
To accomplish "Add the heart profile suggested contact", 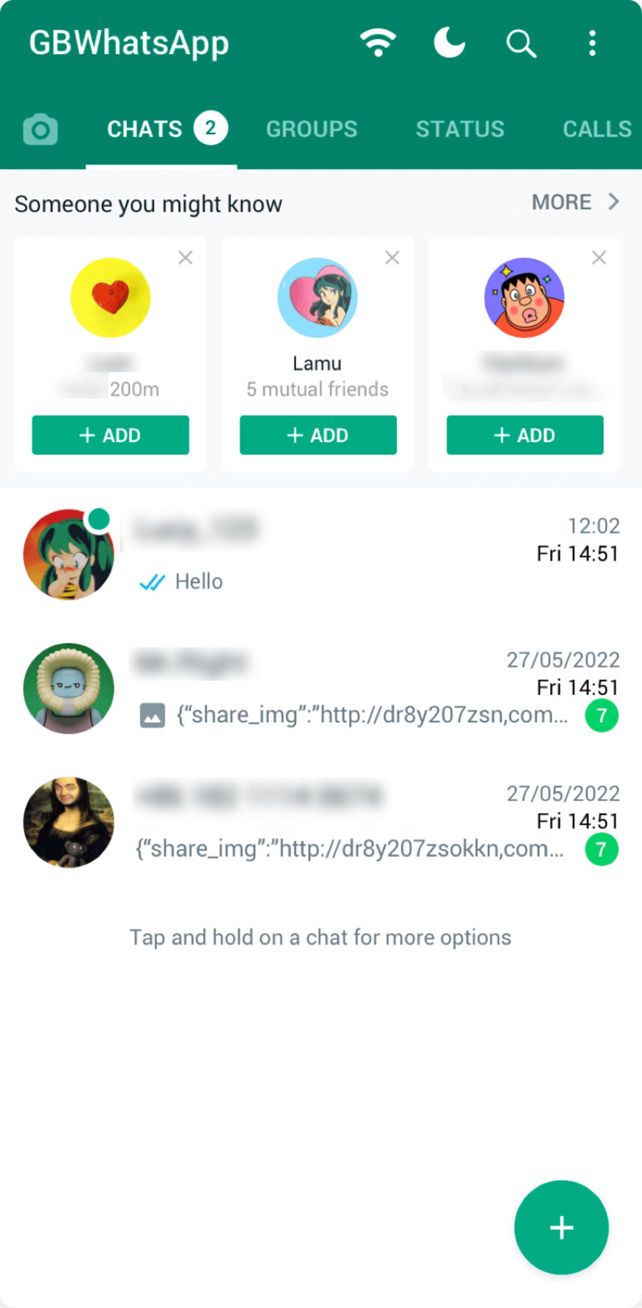I will pyautogui.click(x=111, y=434).
